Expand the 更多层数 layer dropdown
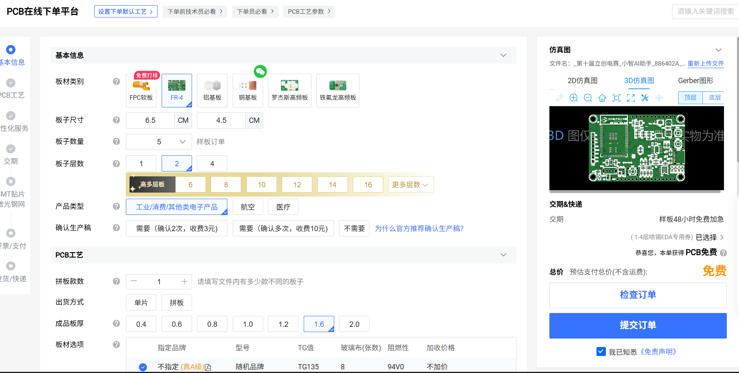 411,184
